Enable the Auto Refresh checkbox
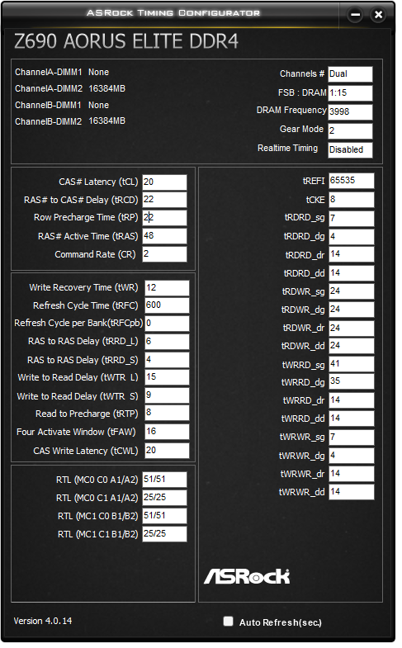 click(x=228, y=621)
